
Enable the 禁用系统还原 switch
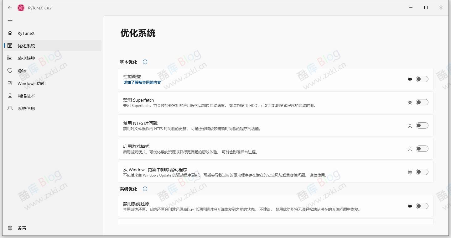[x=422, y=206]
